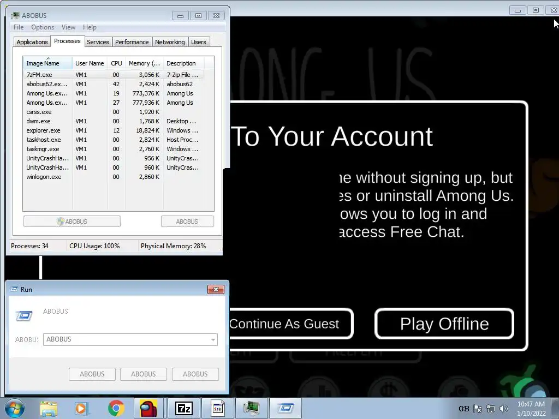The width and height of the screenshot is (559, 419).
Task: Click the Run icon inside the Run dialog
Action: [x=24, y=316]
